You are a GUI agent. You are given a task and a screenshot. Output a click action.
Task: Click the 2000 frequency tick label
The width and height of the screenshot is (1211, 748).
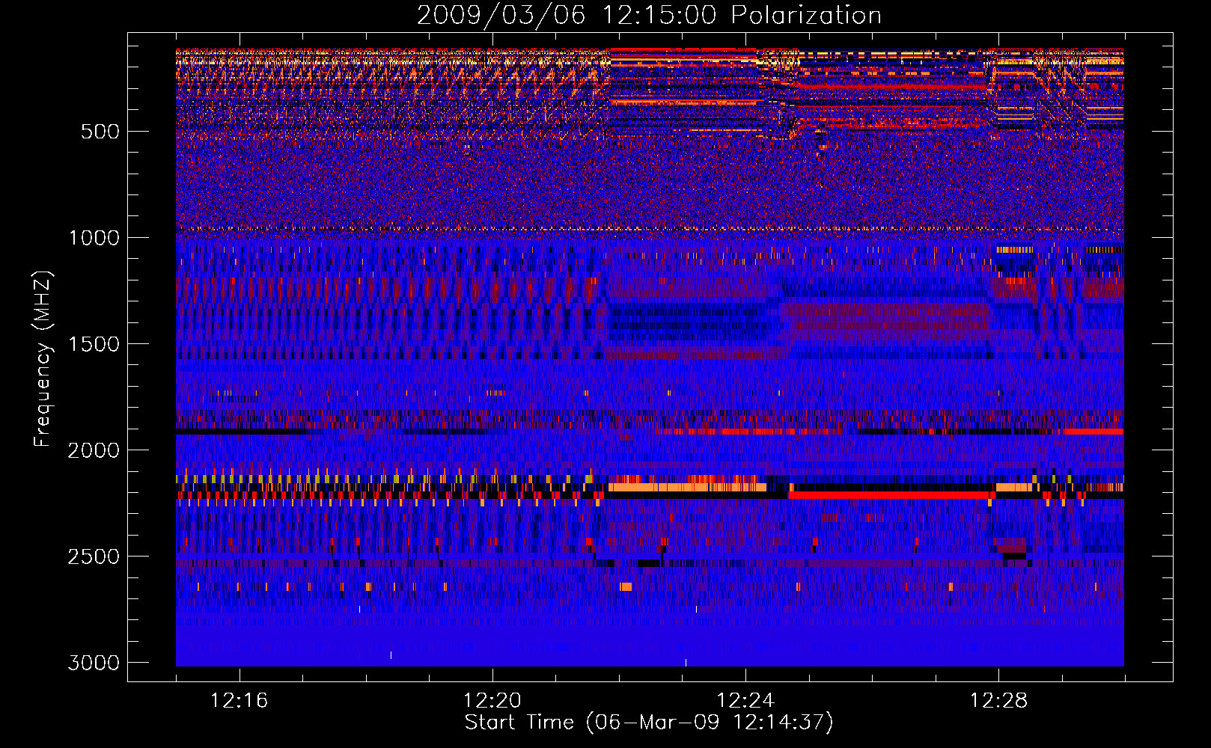click(94, 450)
